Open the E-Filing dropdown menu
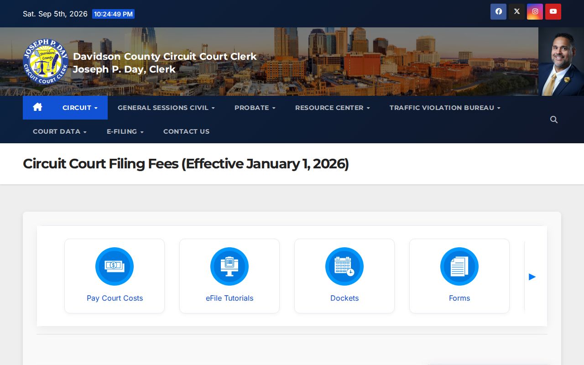 [125, 131]
